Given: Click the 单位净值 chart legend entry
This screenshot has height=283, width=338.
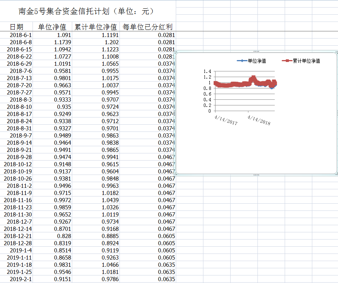Looking at the screenshot, I should (251, 61).
